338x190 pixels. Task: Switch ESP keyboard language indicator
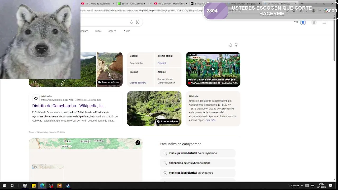coord(313,186)
